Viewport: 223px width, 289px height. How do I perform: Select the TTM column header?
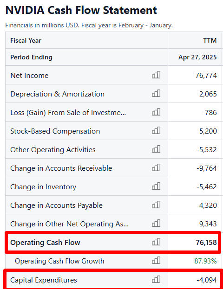click(195, 40)
